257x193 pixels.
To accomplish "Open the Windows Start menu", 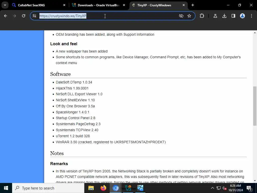I will click(x=6, y=188).
